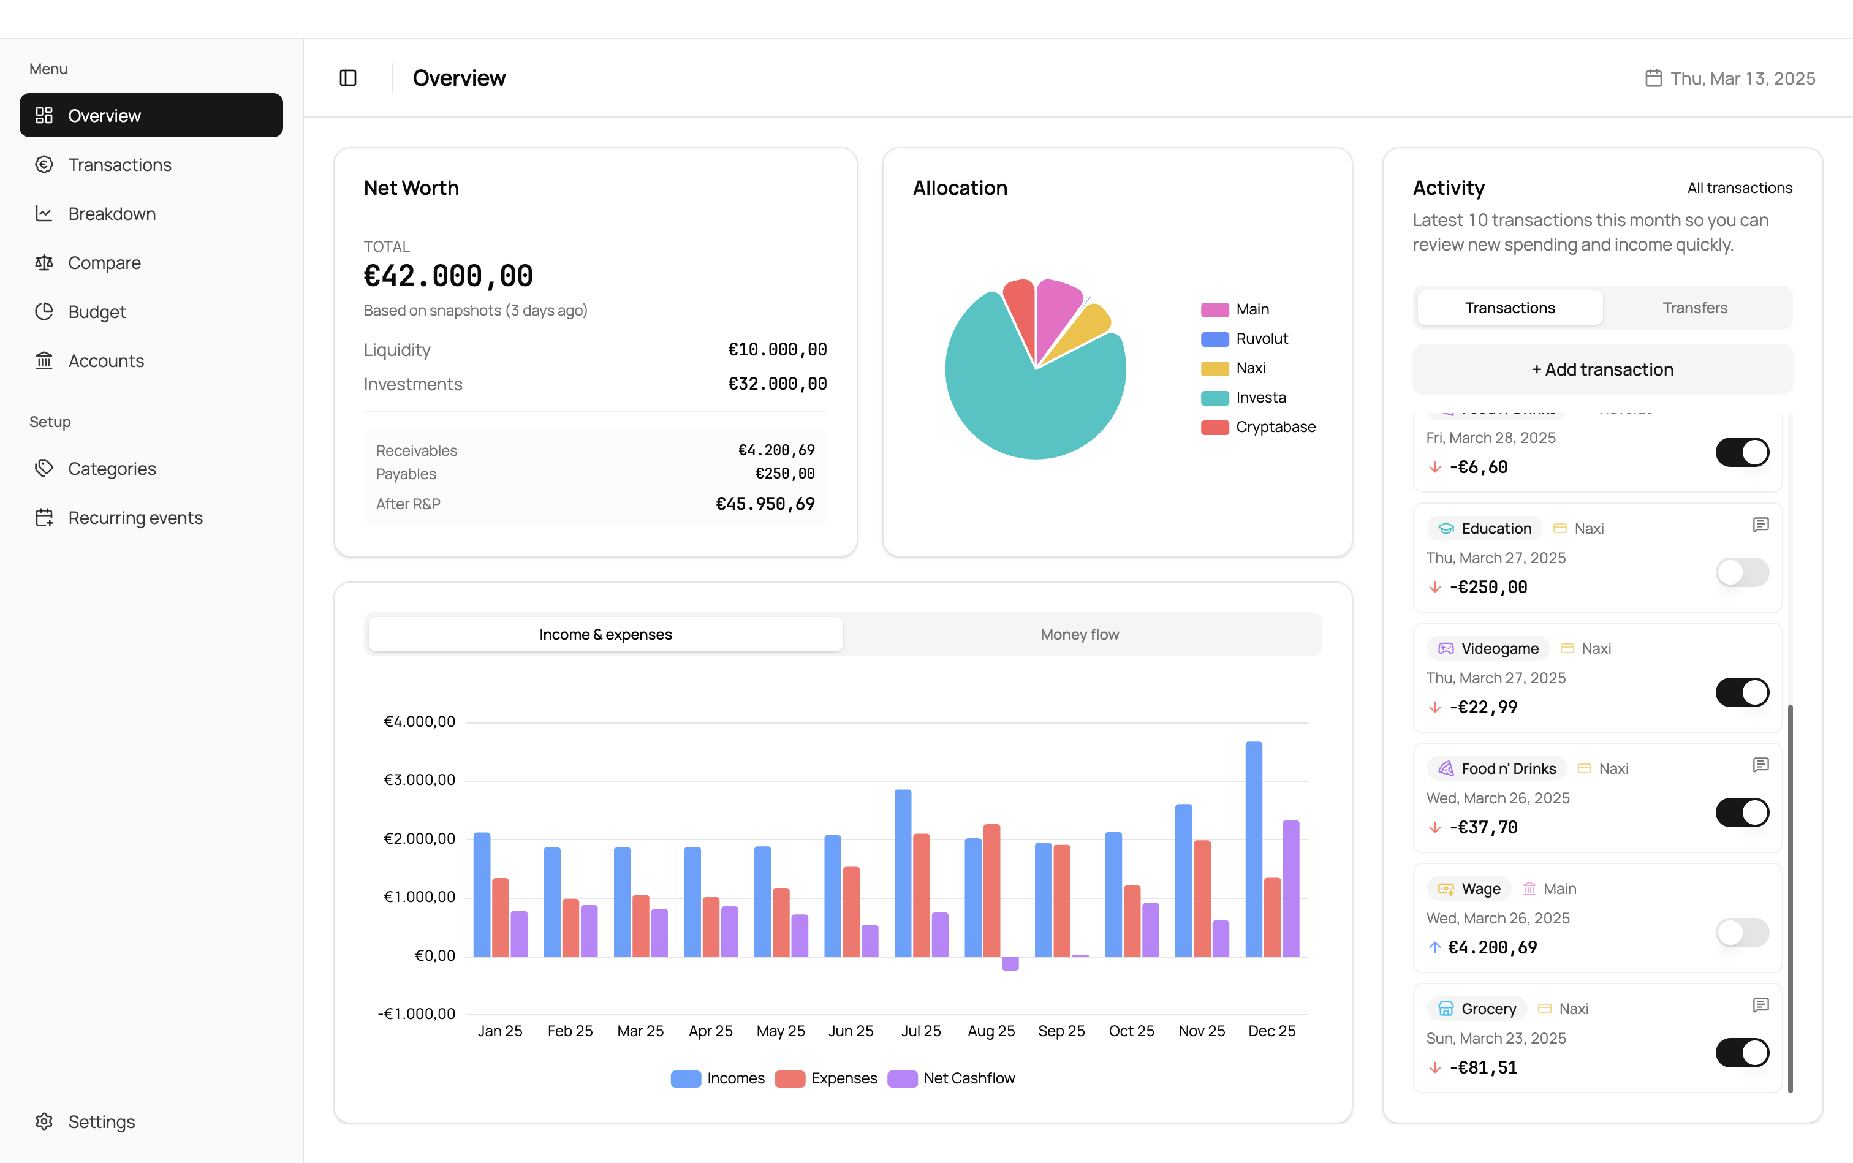Enable the switch on the Wage transaction

click(x=1742, y=932)
